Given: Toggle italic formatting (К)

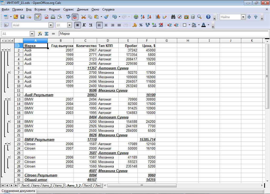Looking at the screenshot, I should point(84,25).
